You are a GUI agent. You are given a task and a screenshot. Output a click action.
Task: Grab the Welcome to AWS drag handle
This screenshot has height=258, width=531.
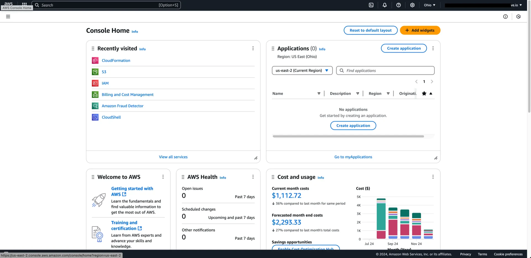coord(93,177)
